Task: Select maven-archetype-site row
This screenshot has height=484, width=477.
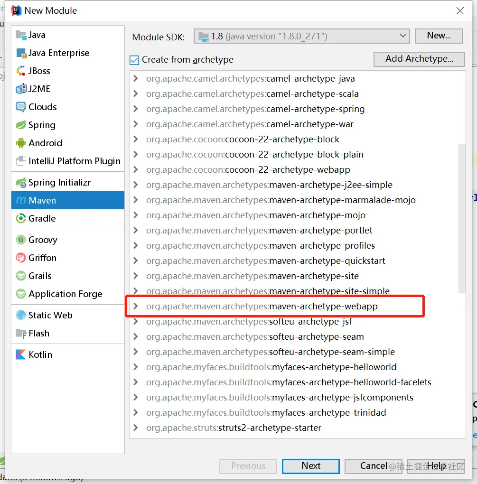Action: coord(298,276)
